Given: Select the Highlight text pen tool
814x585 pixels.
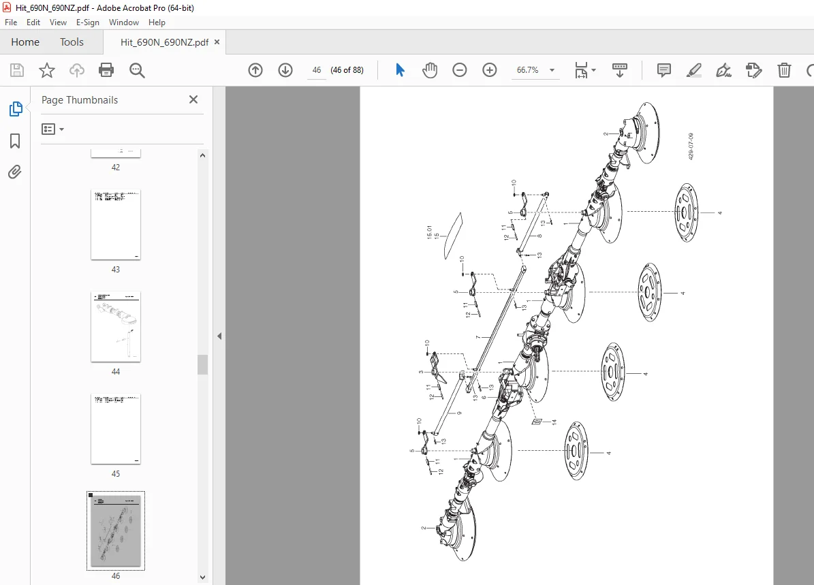Looking at the screenshot, I should pyautogui.click(x=694, y=70).
